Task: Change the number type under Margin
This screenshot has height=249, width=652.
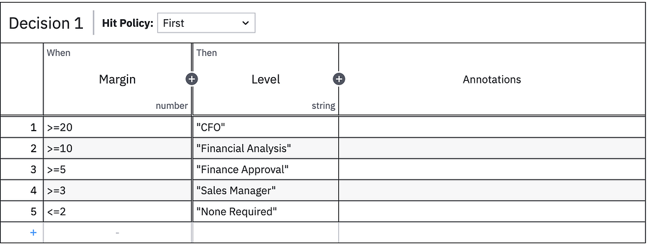Action: tap(171, 106)
